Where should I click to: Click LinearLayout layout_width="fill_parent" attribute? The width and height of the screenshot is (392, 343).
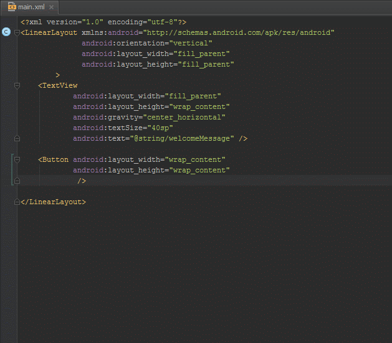(x=156, y=54)
